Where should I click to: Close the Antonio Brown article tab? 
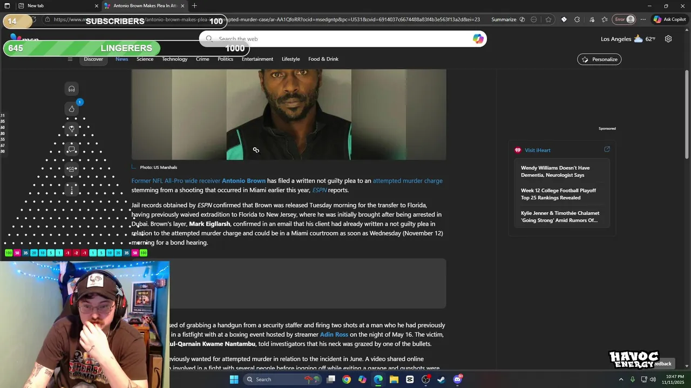point(182,5)
